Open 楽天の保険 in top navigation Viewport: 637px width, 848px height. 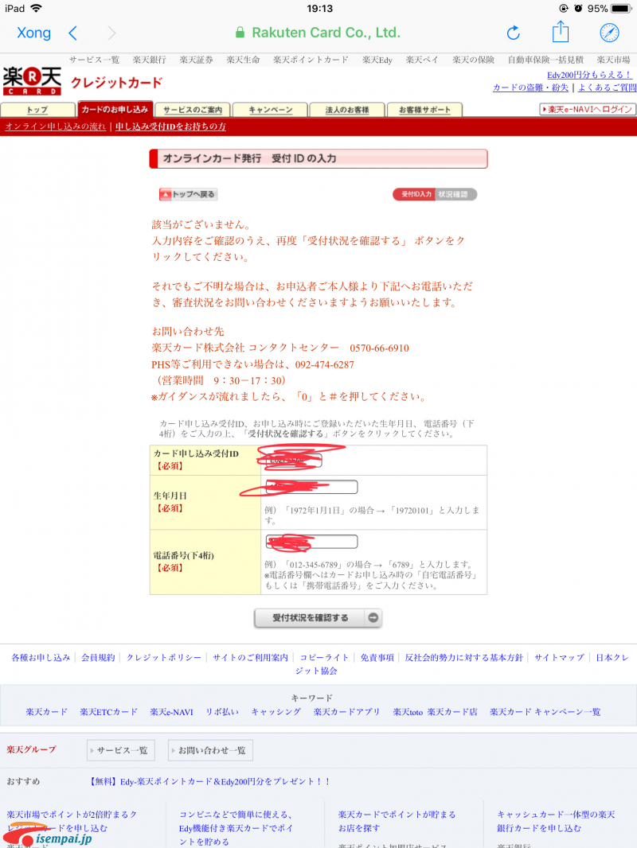click(x=474, y=60)
